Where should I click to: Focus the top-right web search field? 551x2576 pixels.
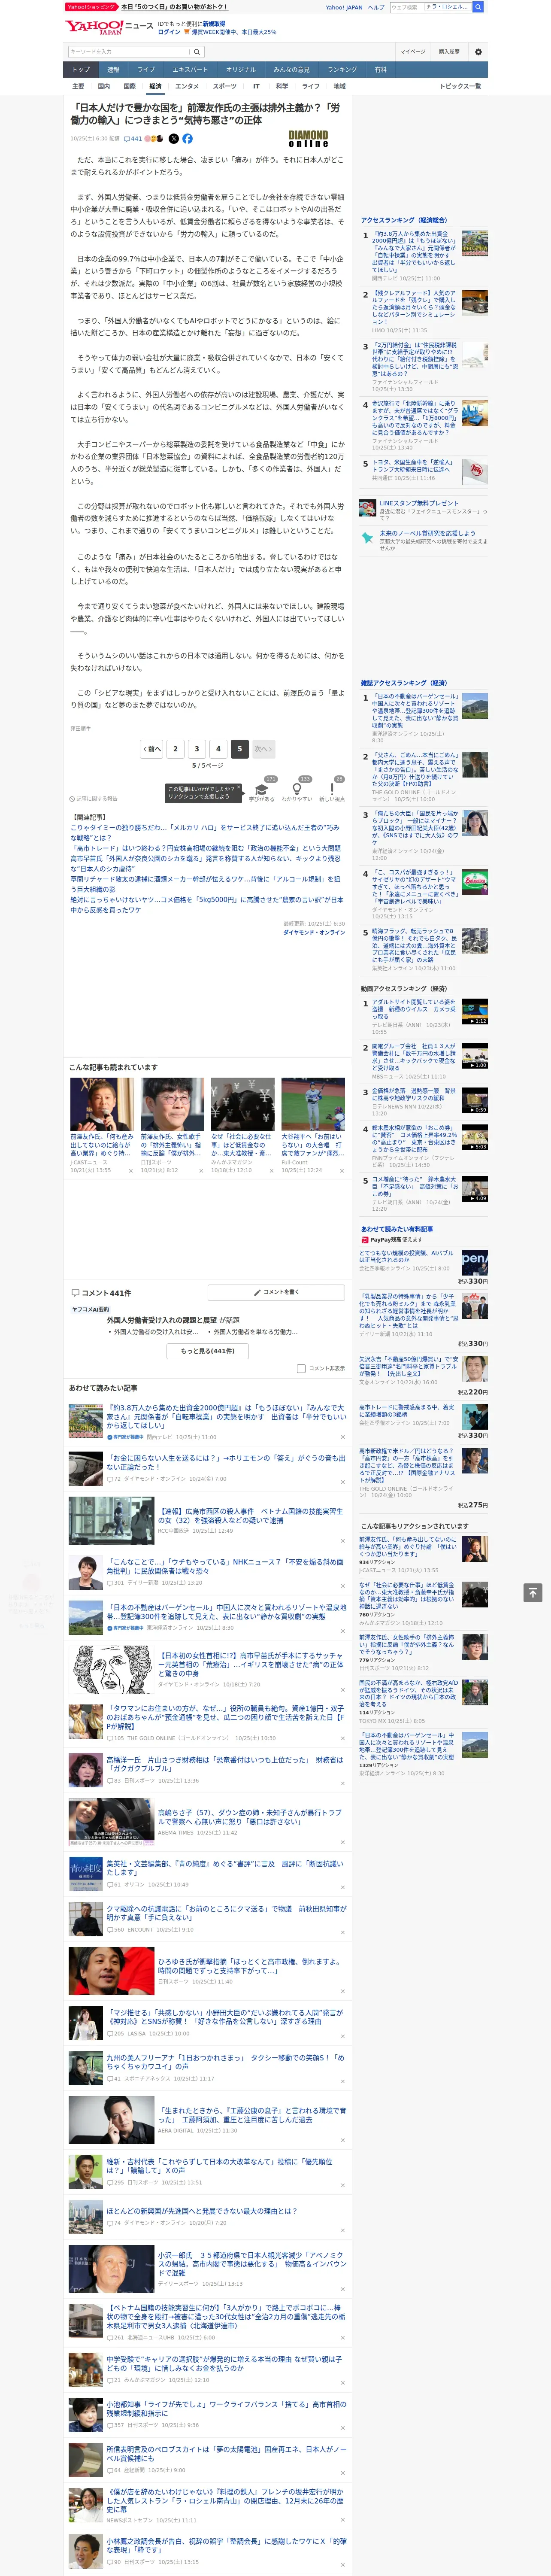click(430, 7)
